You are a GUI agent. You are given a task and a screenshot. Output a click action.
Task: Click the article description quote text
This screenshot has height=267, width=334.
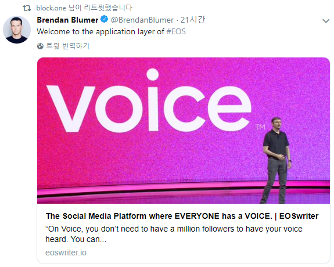pos(174,234)
